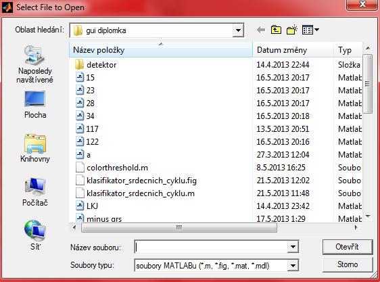Viewport: 380px width, 282px height.
Task: Click the Storno cancel button
Action: (348, 264)
